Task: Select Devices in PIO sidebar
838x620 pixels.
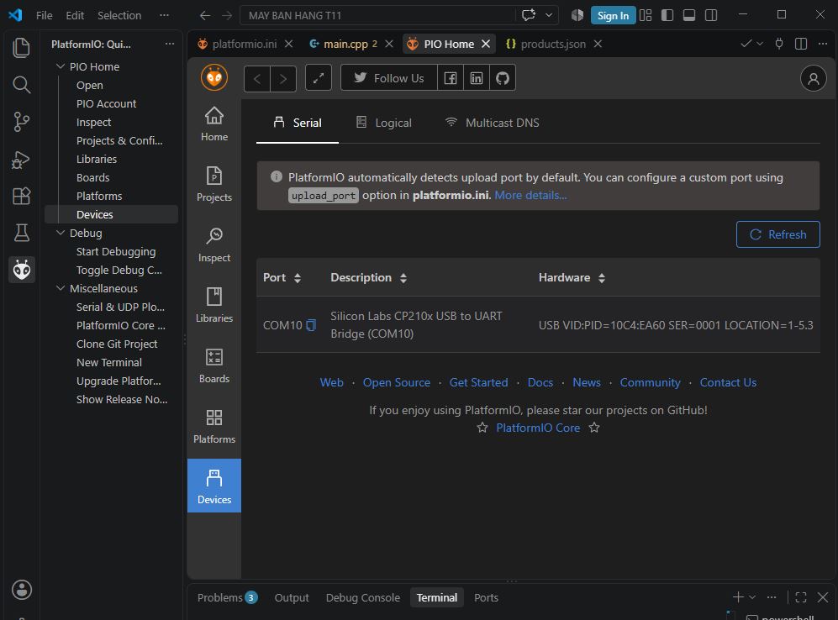Action: (x=214, y=486)
